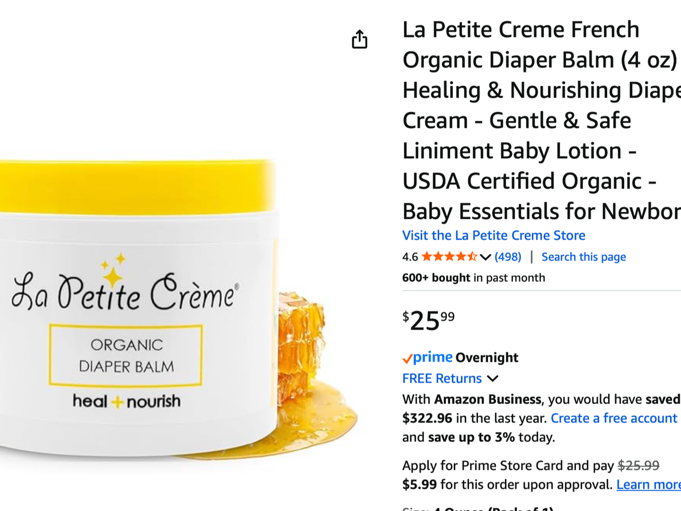Click the $25.99 main price
Viewport: 681px width, 511px height.
428,321
